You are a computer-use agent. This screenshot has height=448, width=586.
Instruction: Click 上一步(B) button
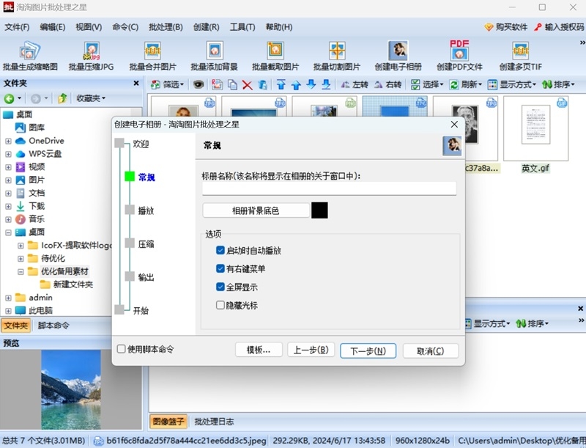(311, 350)
